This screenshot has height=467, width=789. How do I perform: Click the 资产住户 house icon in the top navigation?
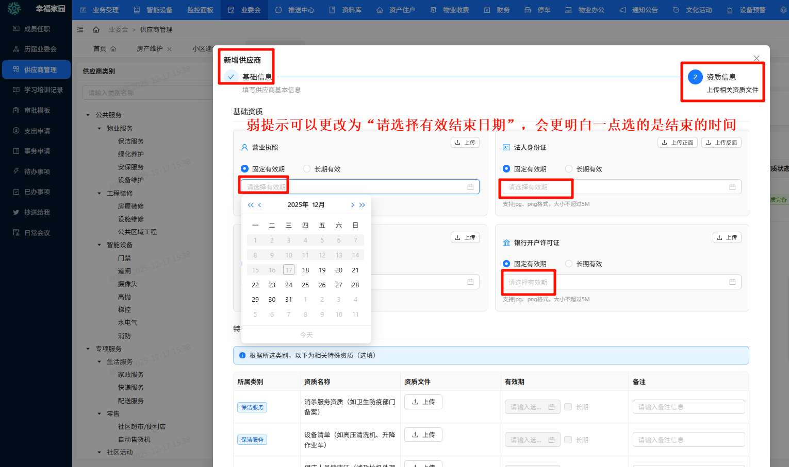tap(380, 10)
